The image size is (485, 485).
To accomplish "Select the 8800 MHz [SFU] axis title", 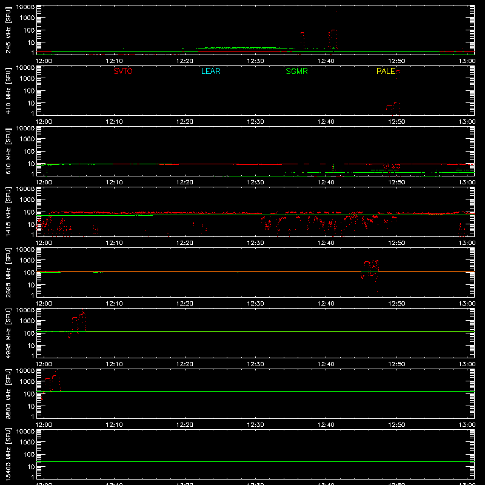I will pos(8,394).
